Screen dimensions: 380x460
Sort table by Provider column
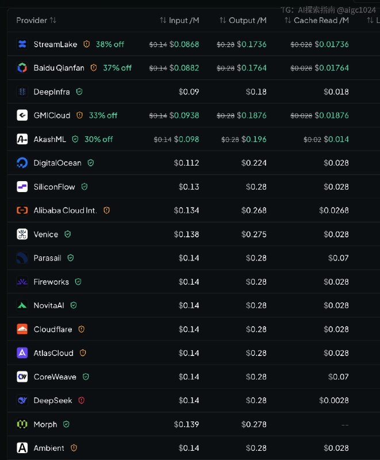tap(36, 20)
